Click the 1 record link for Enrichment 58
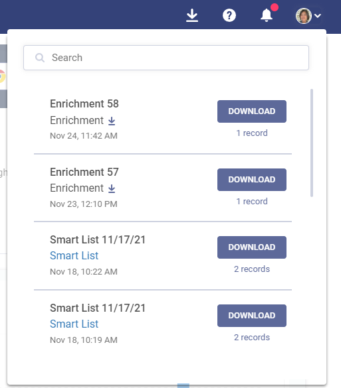Screen dimensions: 341x388 tap(252, 133)
